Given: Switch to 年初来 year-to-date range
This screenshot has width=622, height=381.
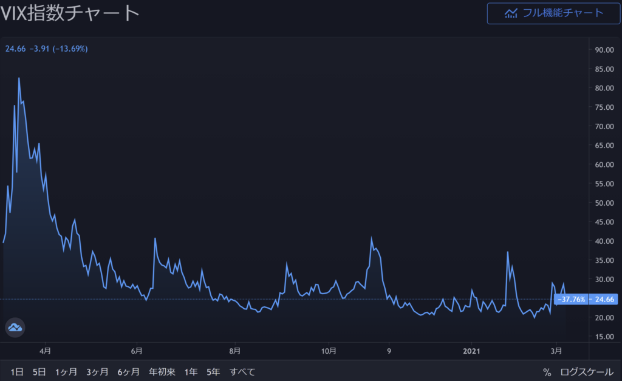Looking at the screenshot, I should (162, 372).
